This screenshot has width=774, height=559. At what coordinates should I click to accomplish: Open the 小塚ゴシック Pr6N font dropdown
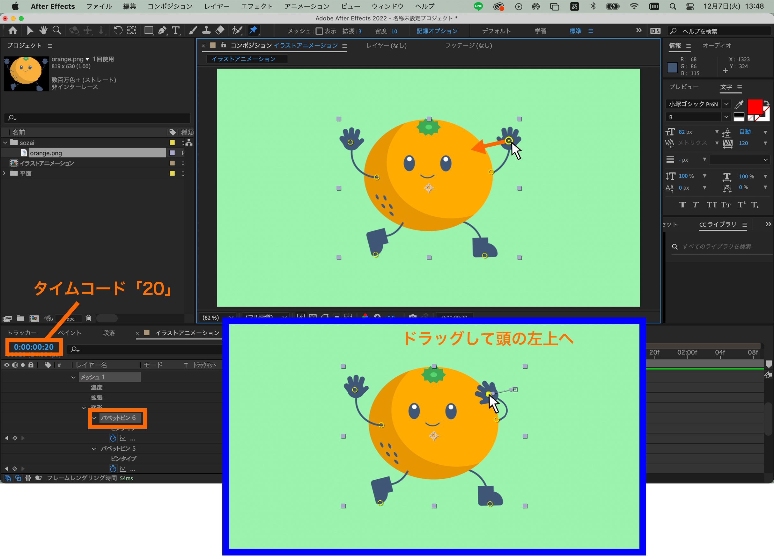[726, 104]
